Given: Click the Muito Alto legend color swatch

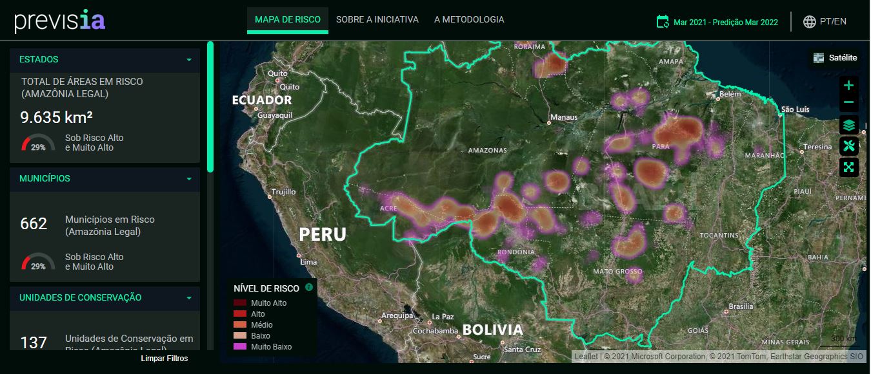Looking at the screenshot, I should [x=239, y=303].
